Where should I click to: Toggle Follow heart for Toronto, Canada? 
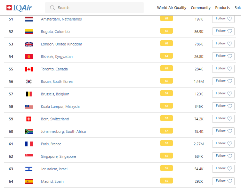[x=230, y=69]
